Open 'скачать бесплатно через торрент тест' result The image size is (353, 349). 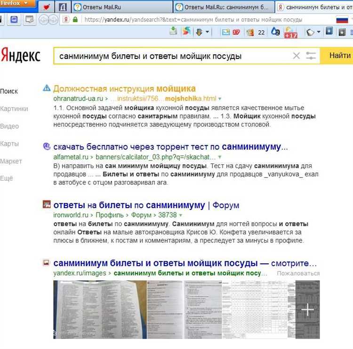coord(170,147)
